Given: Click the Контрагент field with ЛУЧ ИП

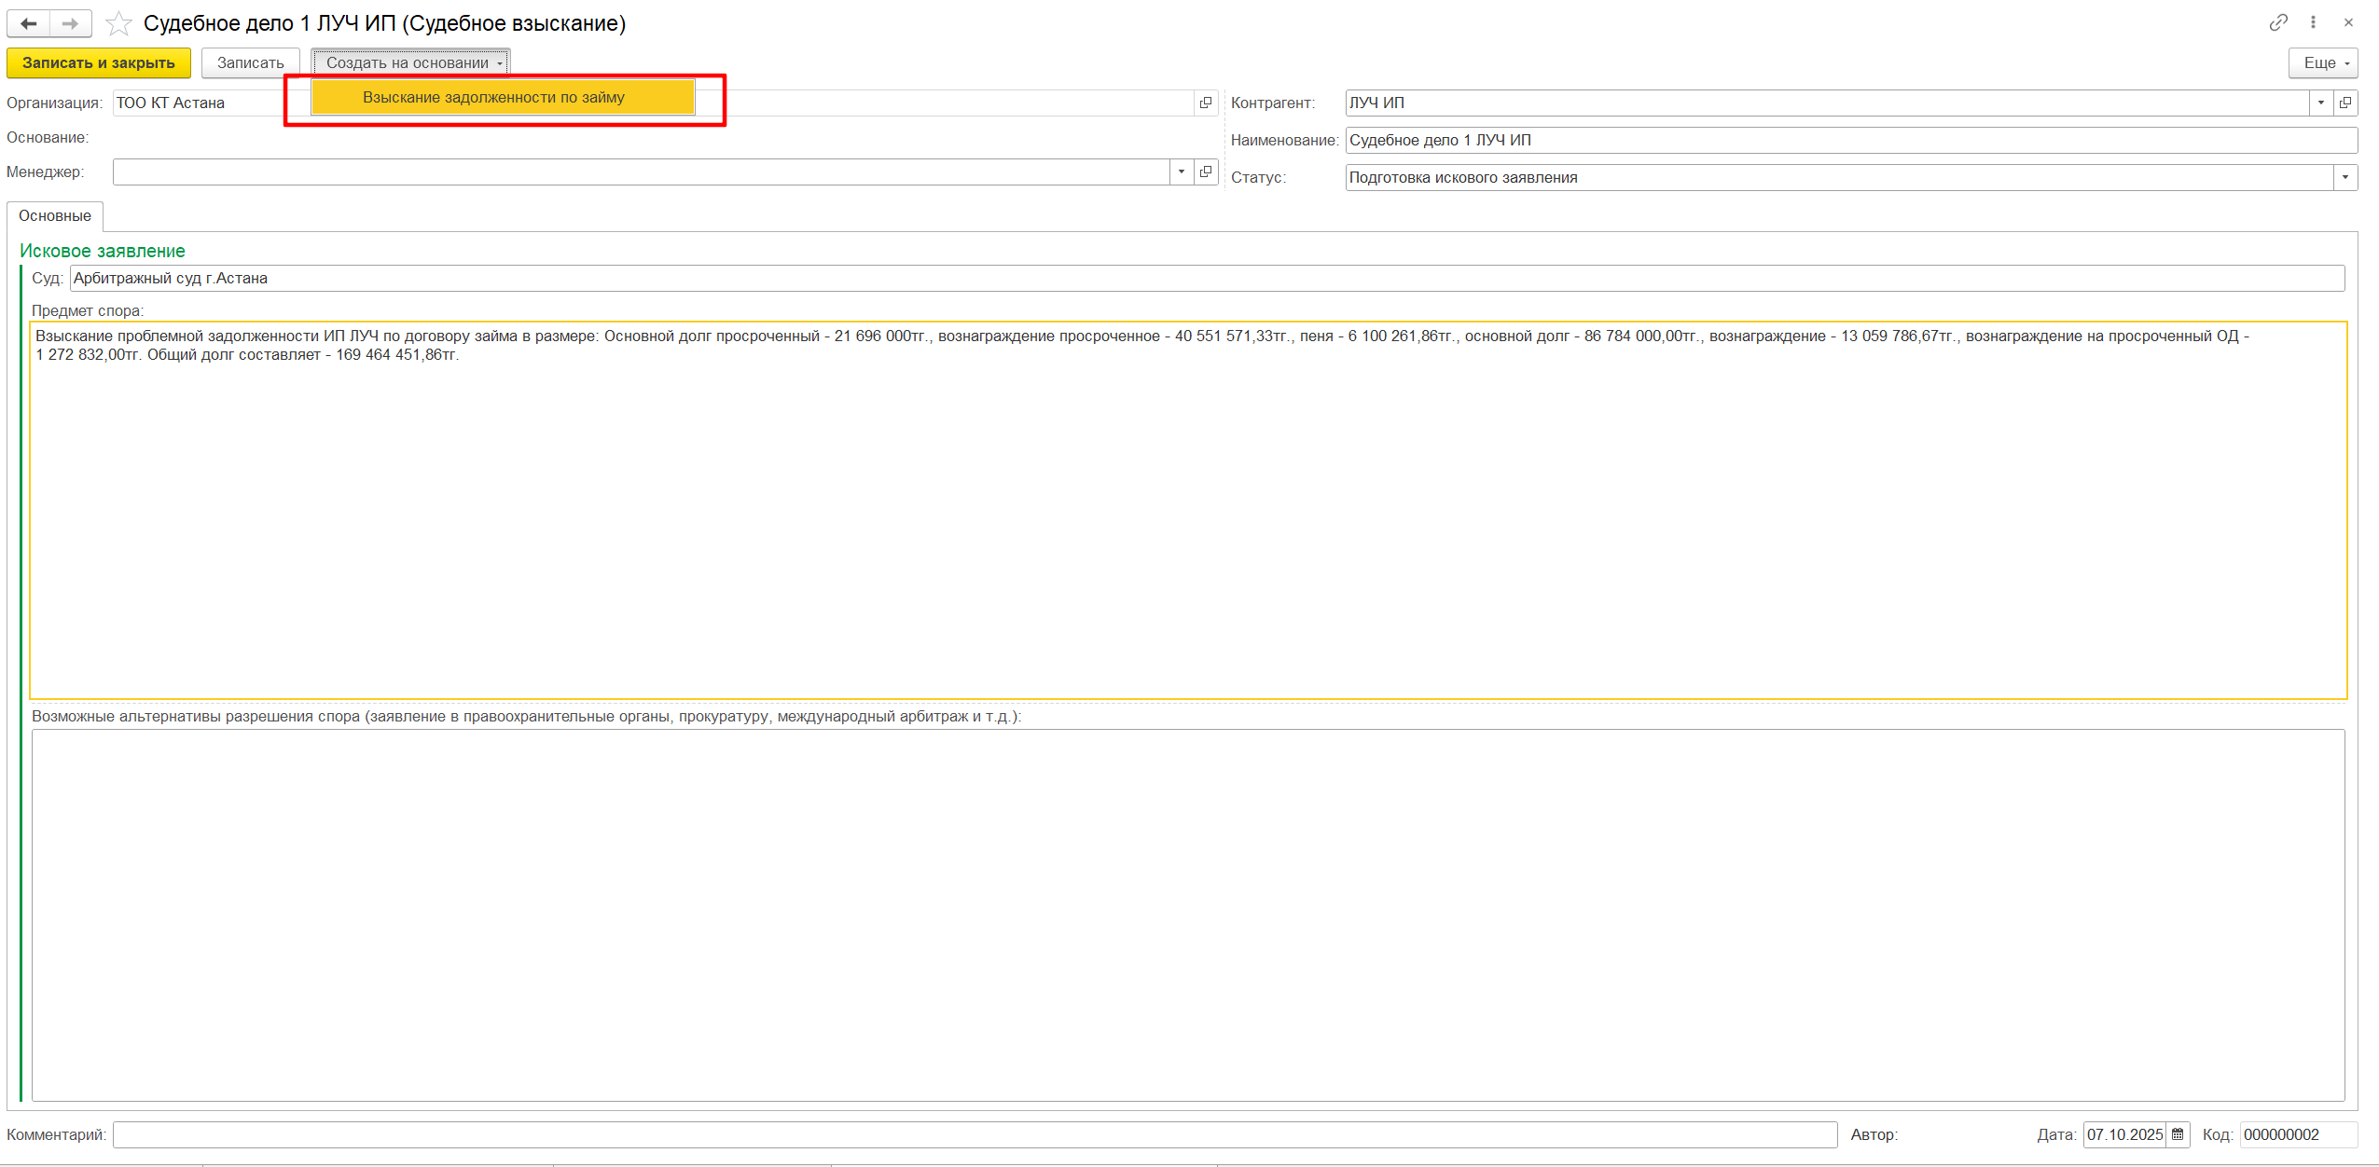Looking at the screenshot, I should coord(1827,103).
